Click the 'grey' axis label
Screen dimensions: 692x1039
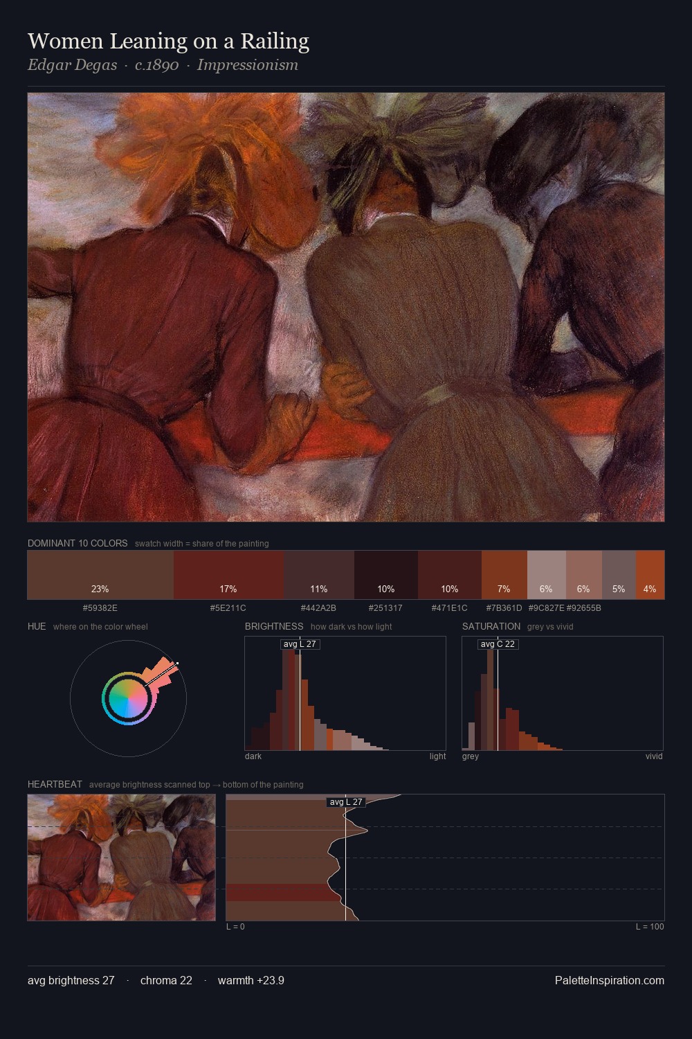click(471, 756)
